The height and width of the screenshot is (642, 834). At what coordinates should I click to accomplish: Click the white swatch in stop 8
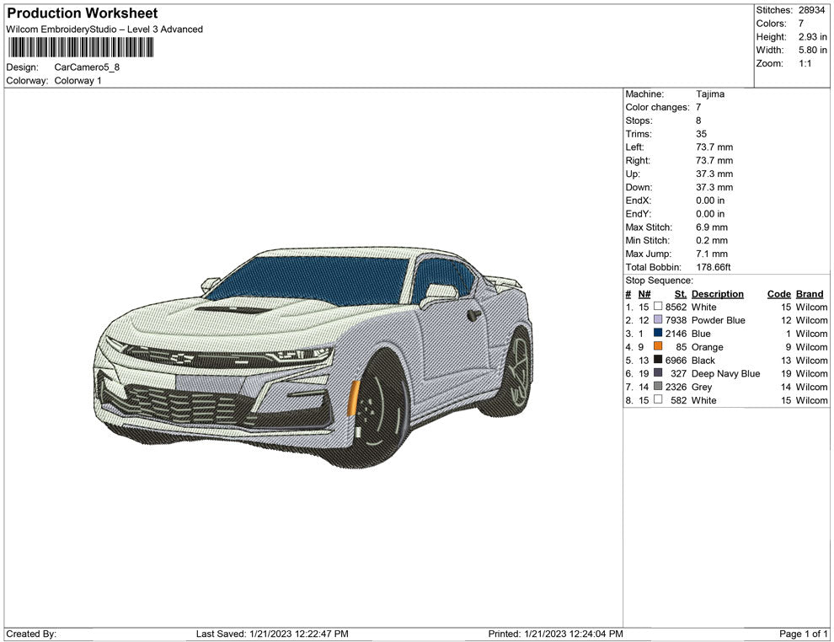point(658,399)
